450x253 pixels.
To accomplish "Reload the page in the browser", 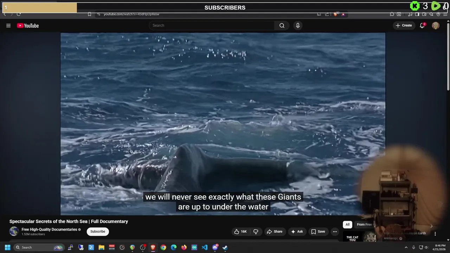I will 19,14.
